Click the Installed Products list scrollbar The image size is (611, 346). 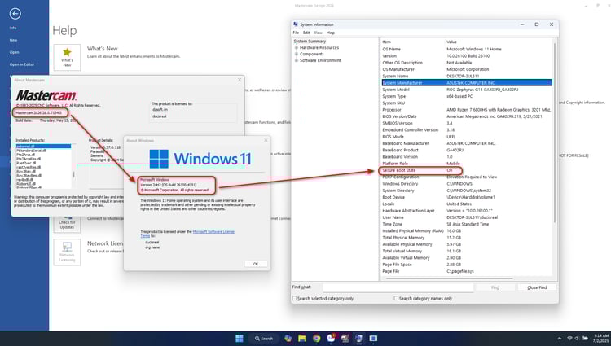click(x=73, y=173)
